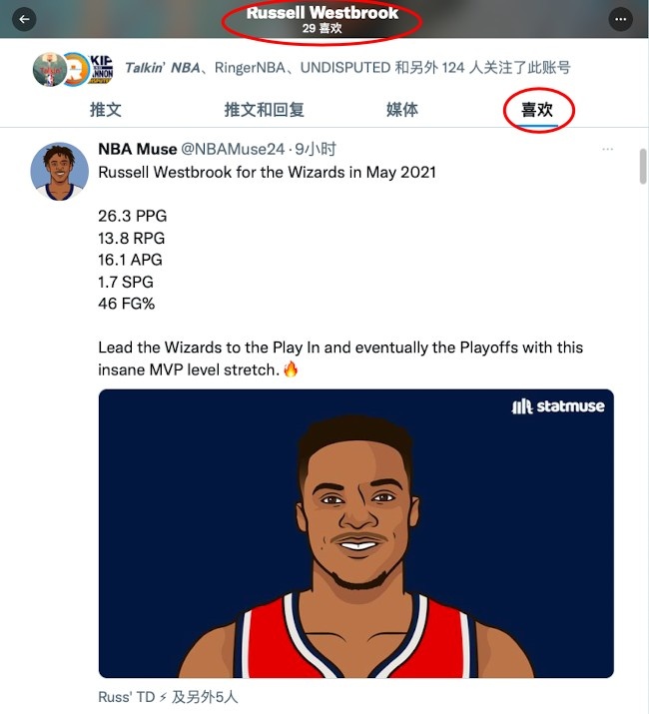Screen dimensions: 649x714
Task: Click the fire emoji in the tweet
Action: [291, 368]
